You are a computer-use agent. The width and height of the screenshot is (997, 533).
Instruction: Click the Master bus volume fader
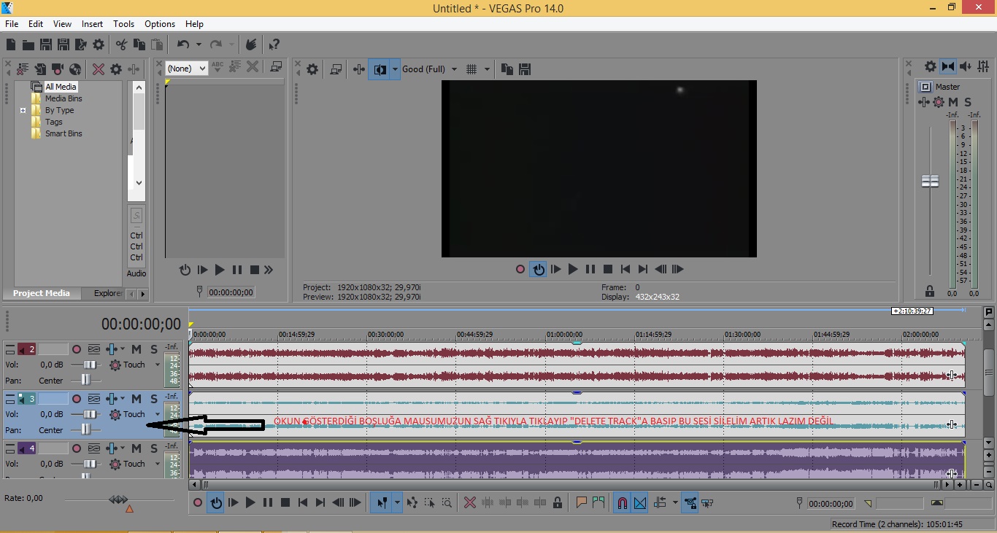pyautogui.click(x=930, y=181)
